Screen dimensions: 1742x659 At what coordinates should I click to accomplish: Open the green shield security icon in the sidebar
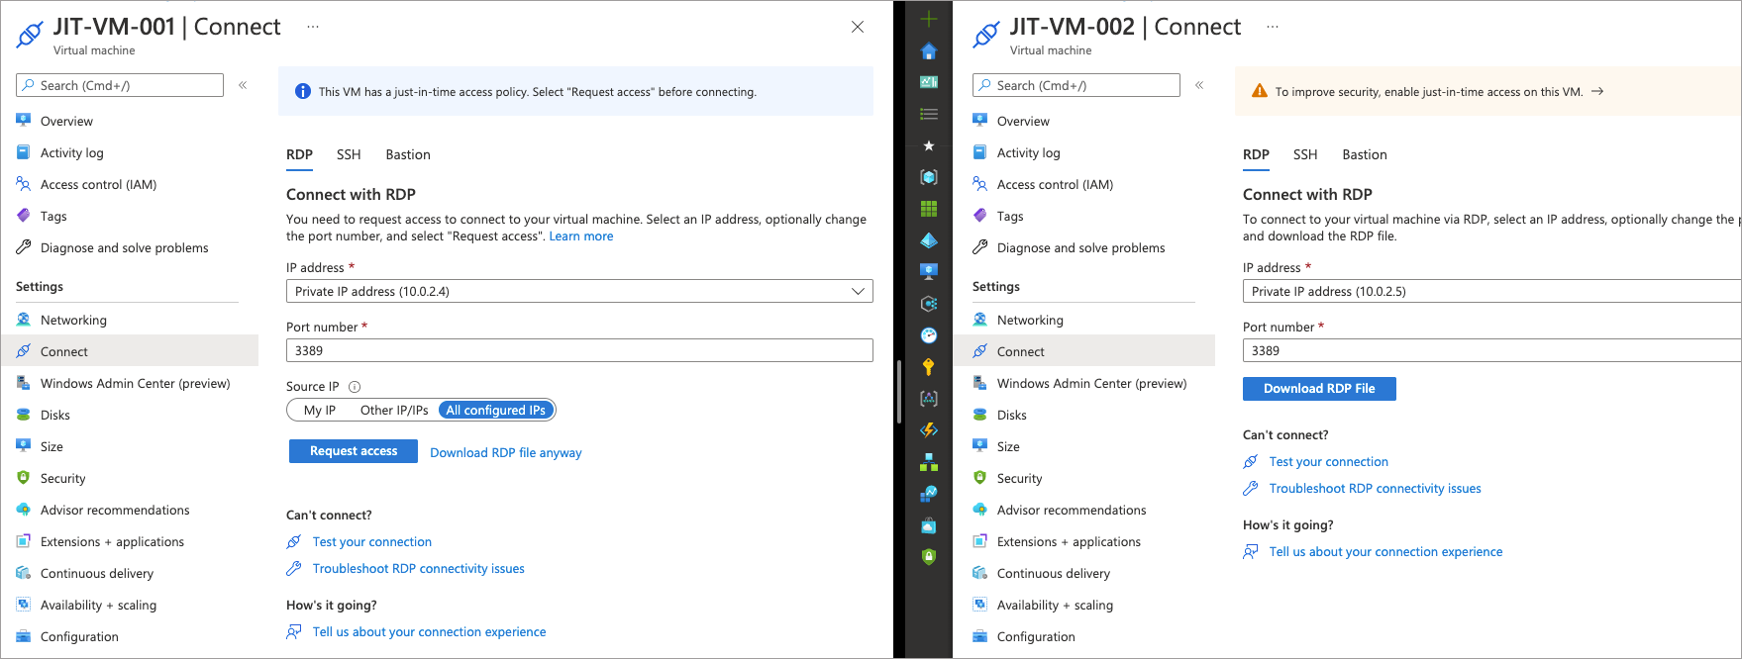click(x=928, y=556)
